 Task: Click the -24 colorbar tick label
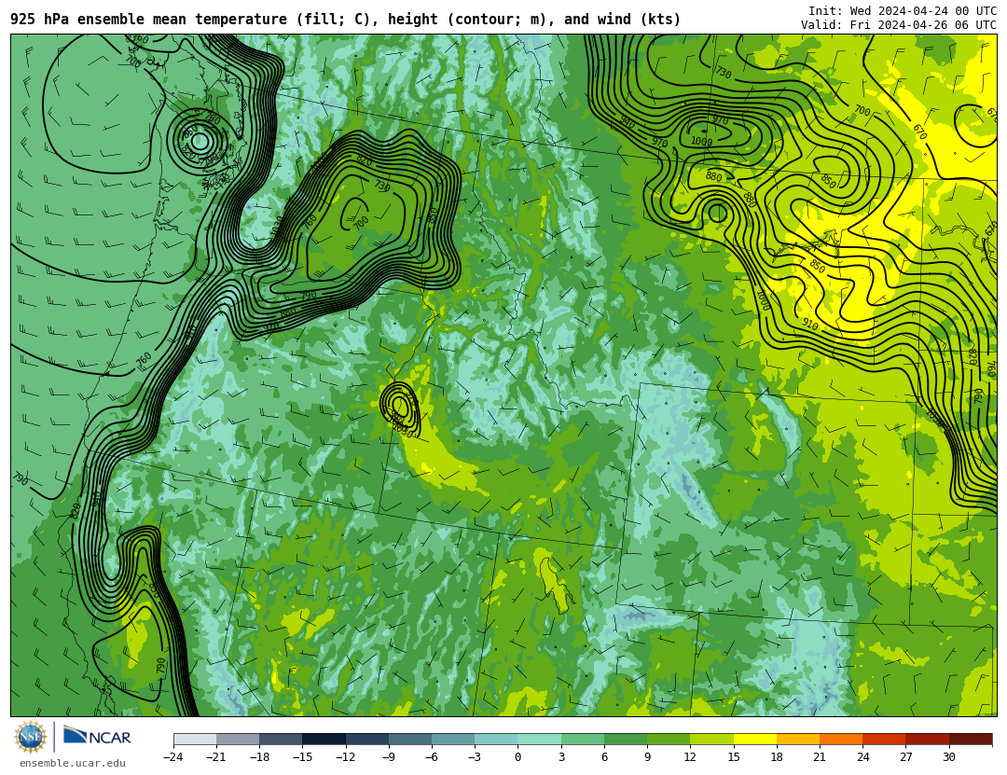(173, 757)
